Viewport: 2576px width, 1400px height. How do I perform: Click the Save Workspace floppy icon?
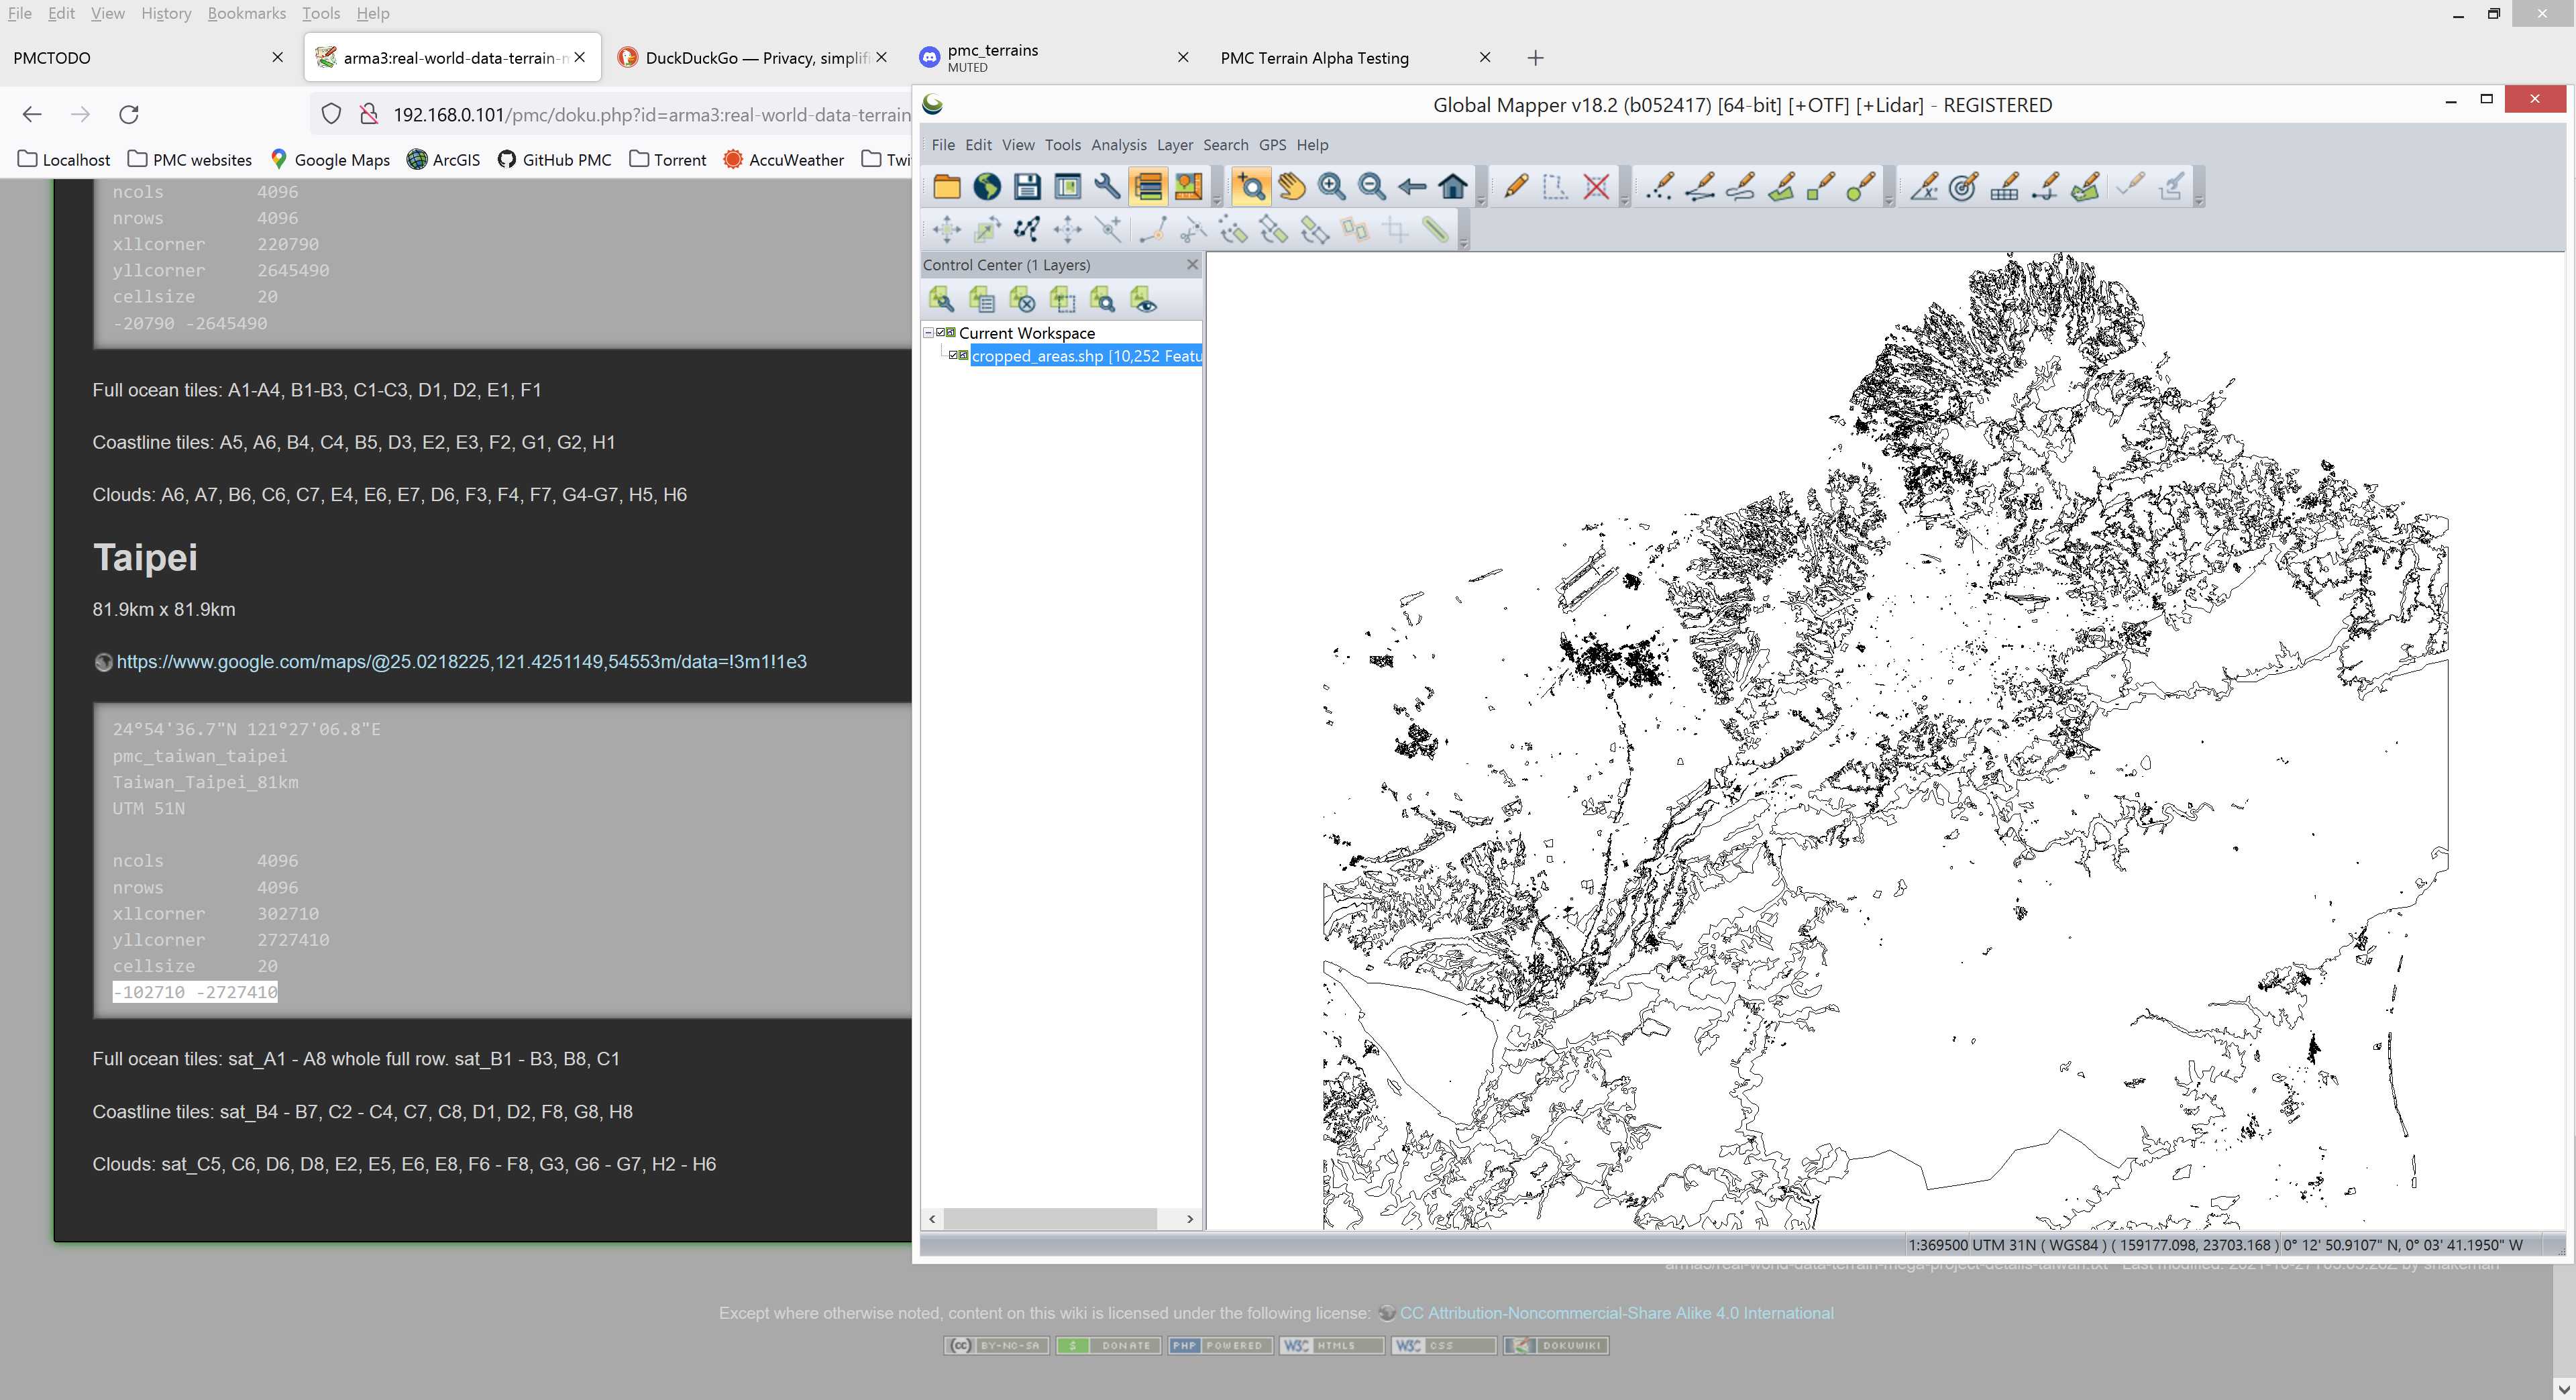[x=1027, y=187]
